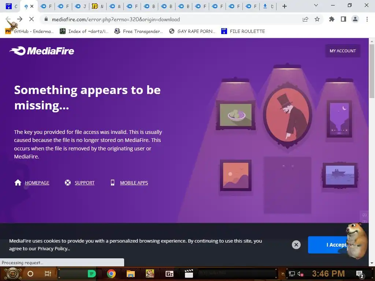Screen dimensions: 375x281
Task: Click the house icon beside HOMEPAGE
Action: (18, 183)
